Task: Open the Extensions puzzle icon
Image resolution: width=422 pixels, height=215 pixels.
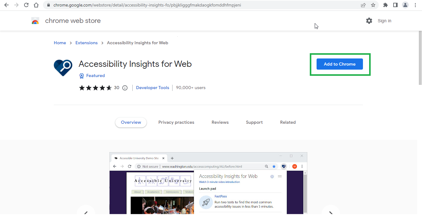Action: point(385,5)
